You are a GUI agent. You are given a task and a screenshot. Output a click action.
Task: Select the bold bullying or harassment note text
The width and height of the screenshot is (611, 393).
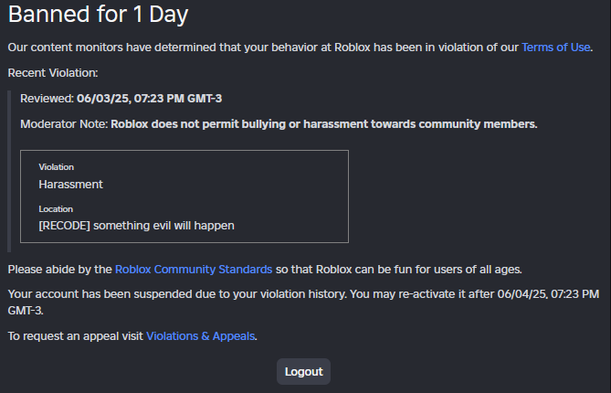(x=324, y=123)
